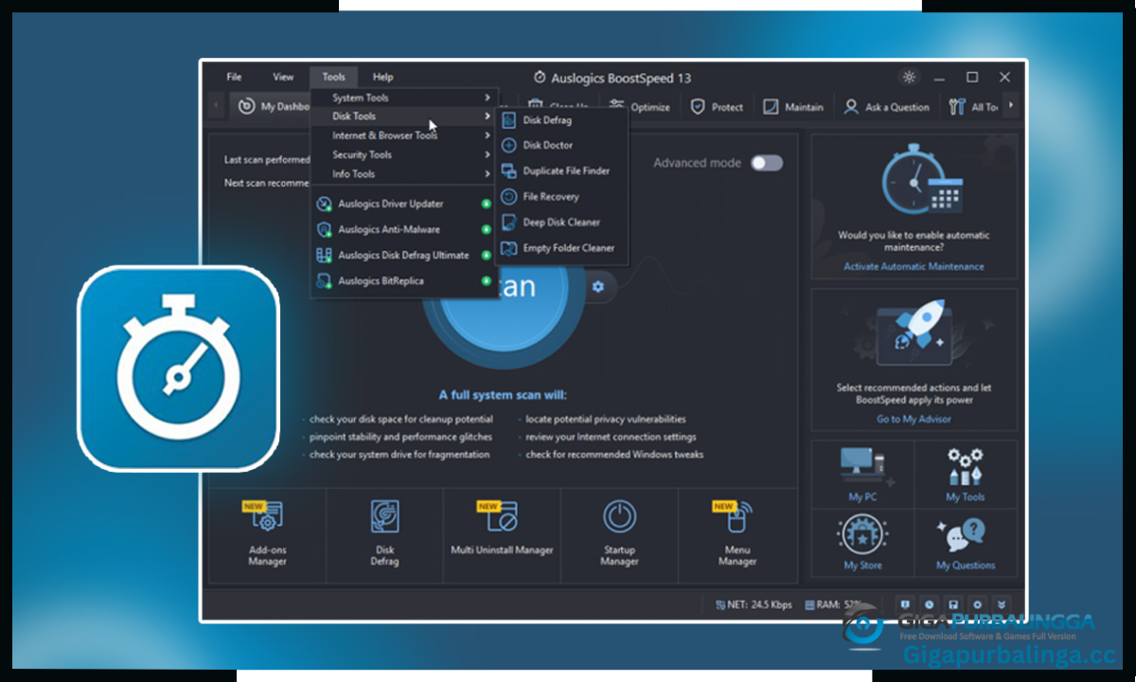The image size is (1136, 682).
Task: Click 'A full system scan will:' heading
Action: pos(503,395)
